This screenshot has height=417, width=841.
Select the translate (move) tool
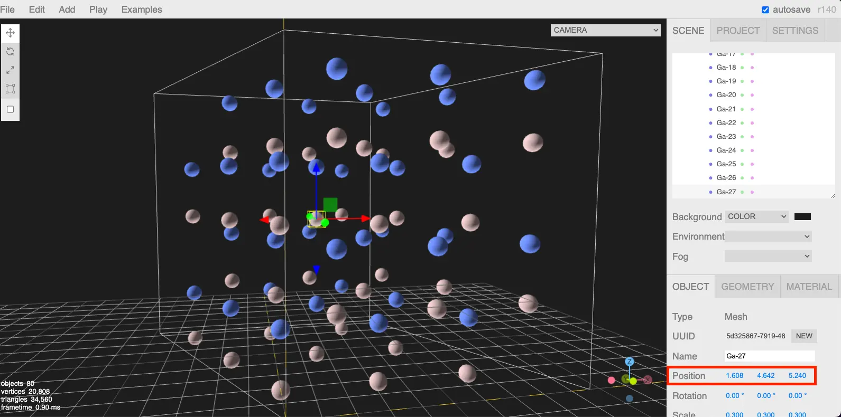(10, 33)
